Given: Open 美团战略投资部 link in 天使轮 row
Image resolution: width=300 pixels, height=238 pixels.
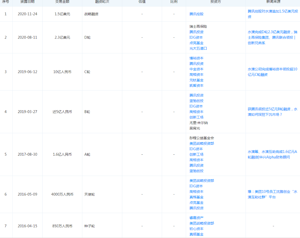Looking at the screenshot, I should [x=202, y=181].
